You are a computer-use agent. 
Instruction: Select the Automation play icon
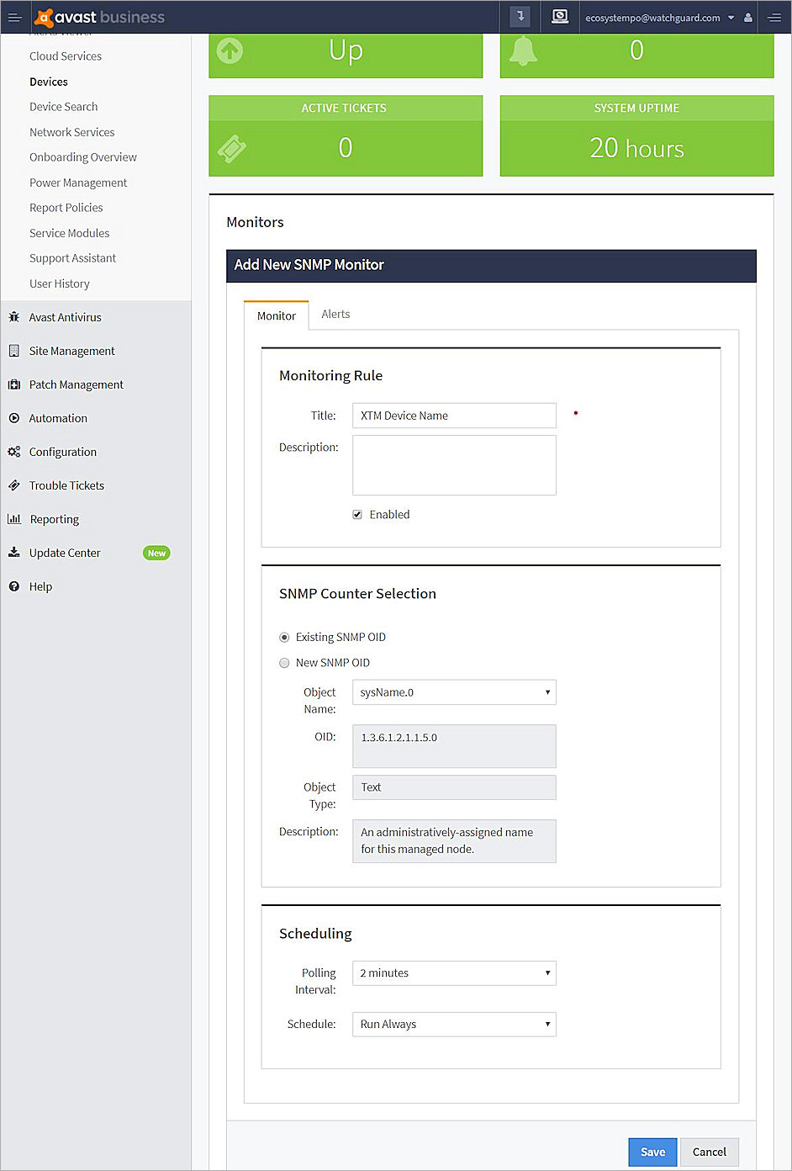[14, 418]
